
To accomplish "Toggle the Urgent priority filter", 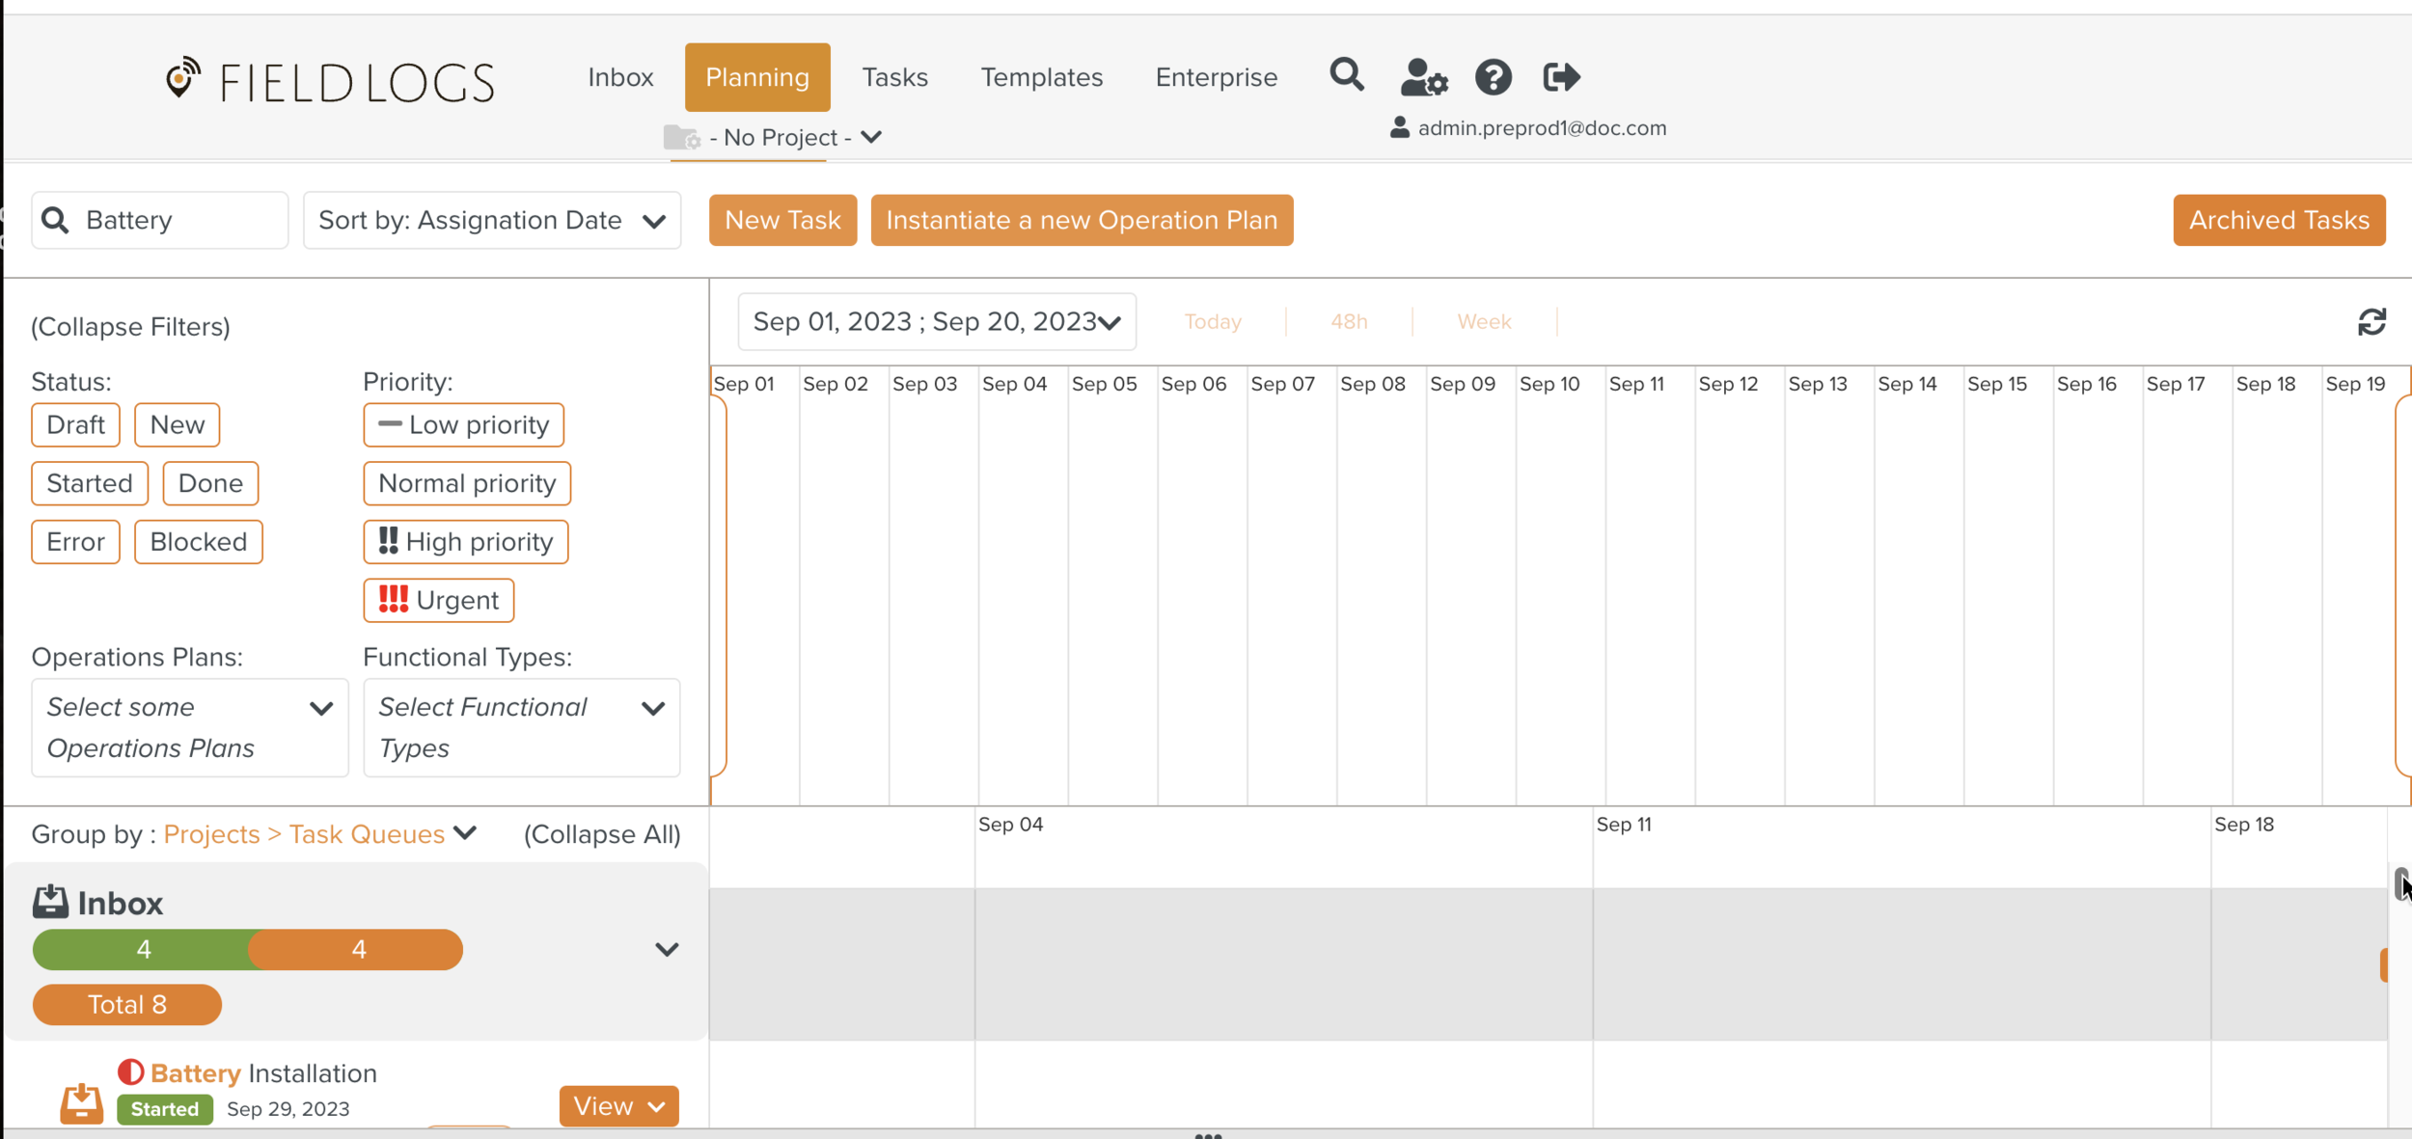I will [439, 601].
